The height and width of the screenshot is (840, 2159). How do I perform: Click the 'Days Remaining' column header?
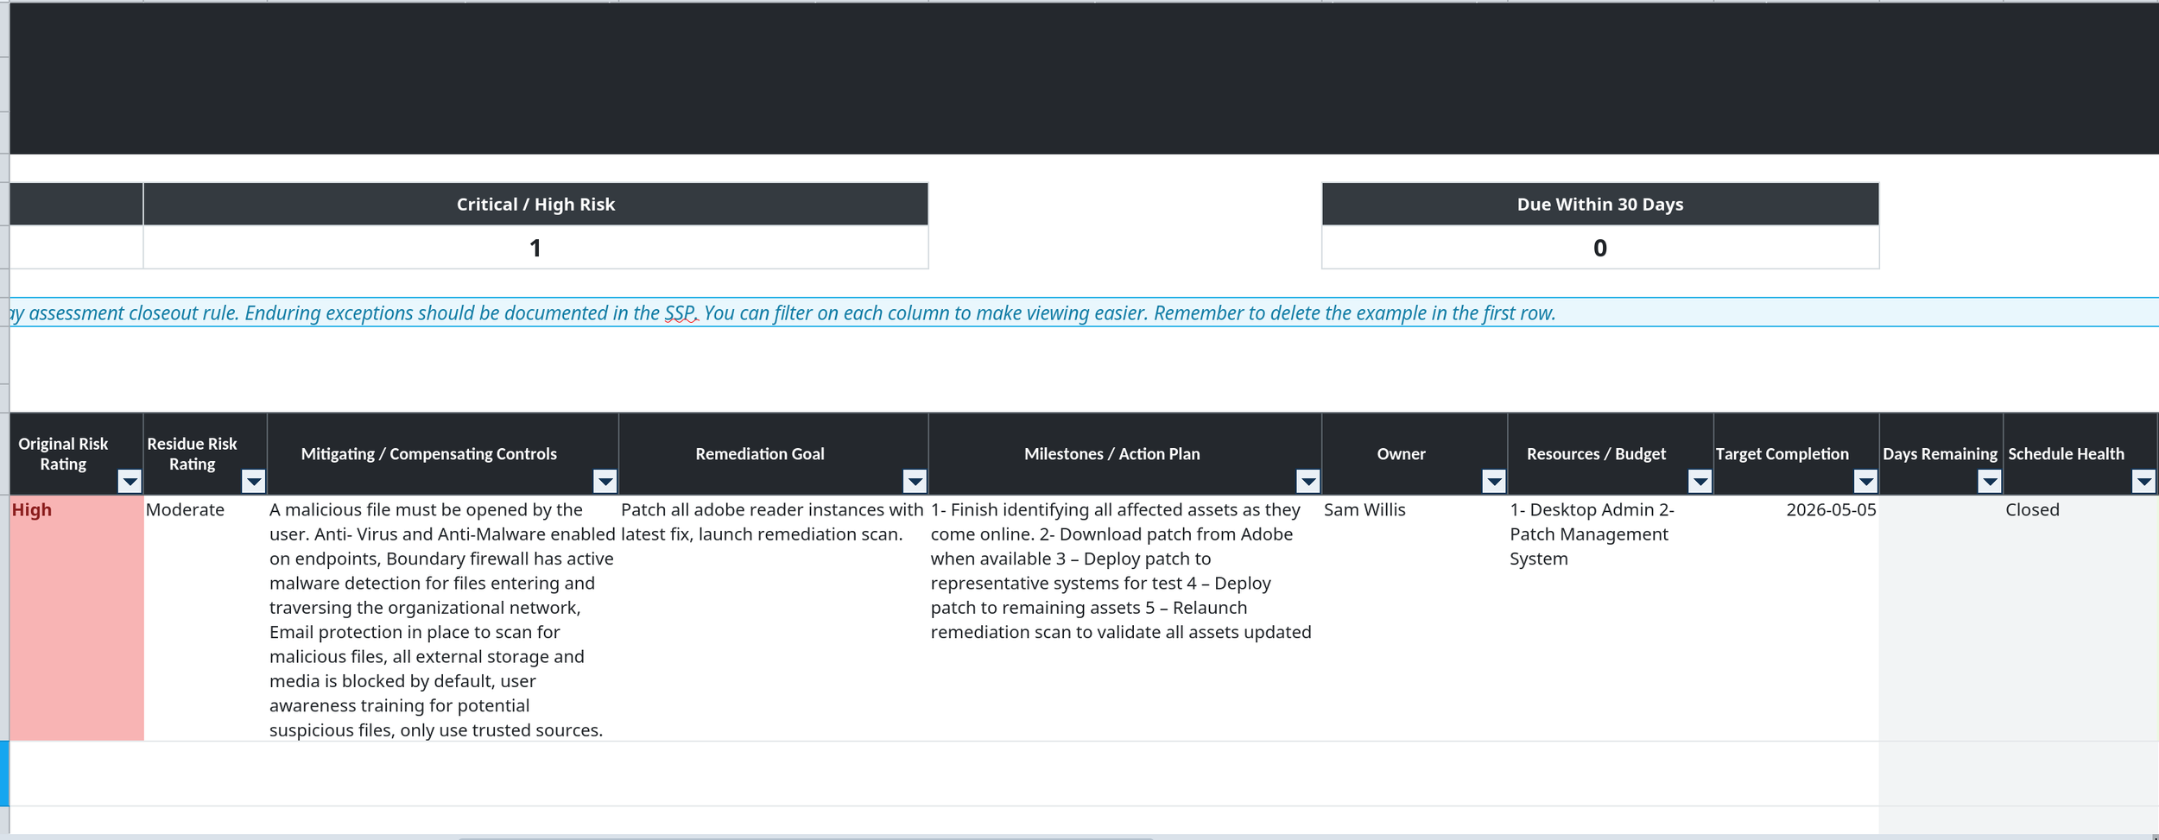1941,454
